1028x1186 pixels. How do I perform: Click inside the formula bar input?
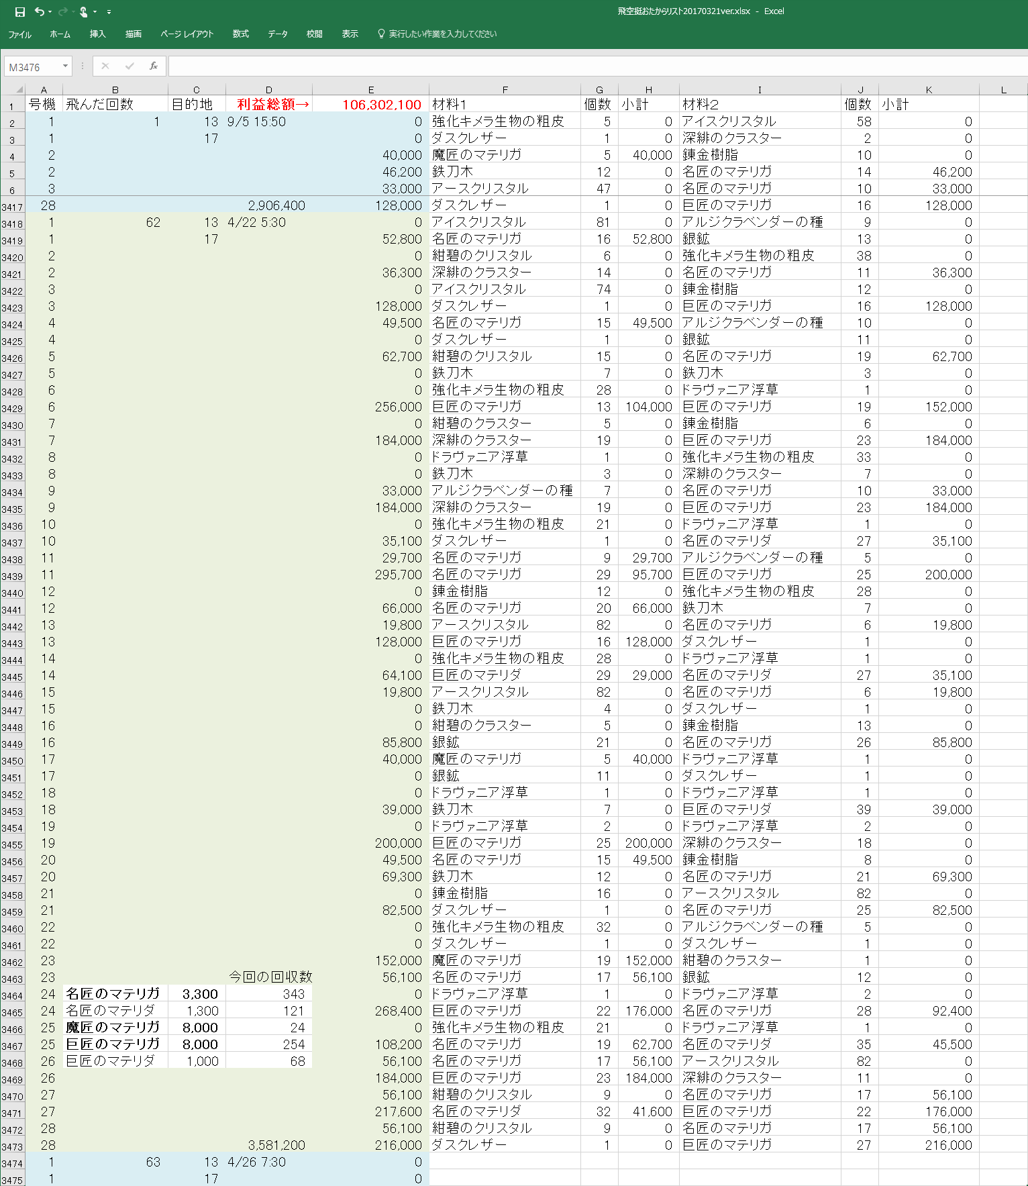(590, 66)
